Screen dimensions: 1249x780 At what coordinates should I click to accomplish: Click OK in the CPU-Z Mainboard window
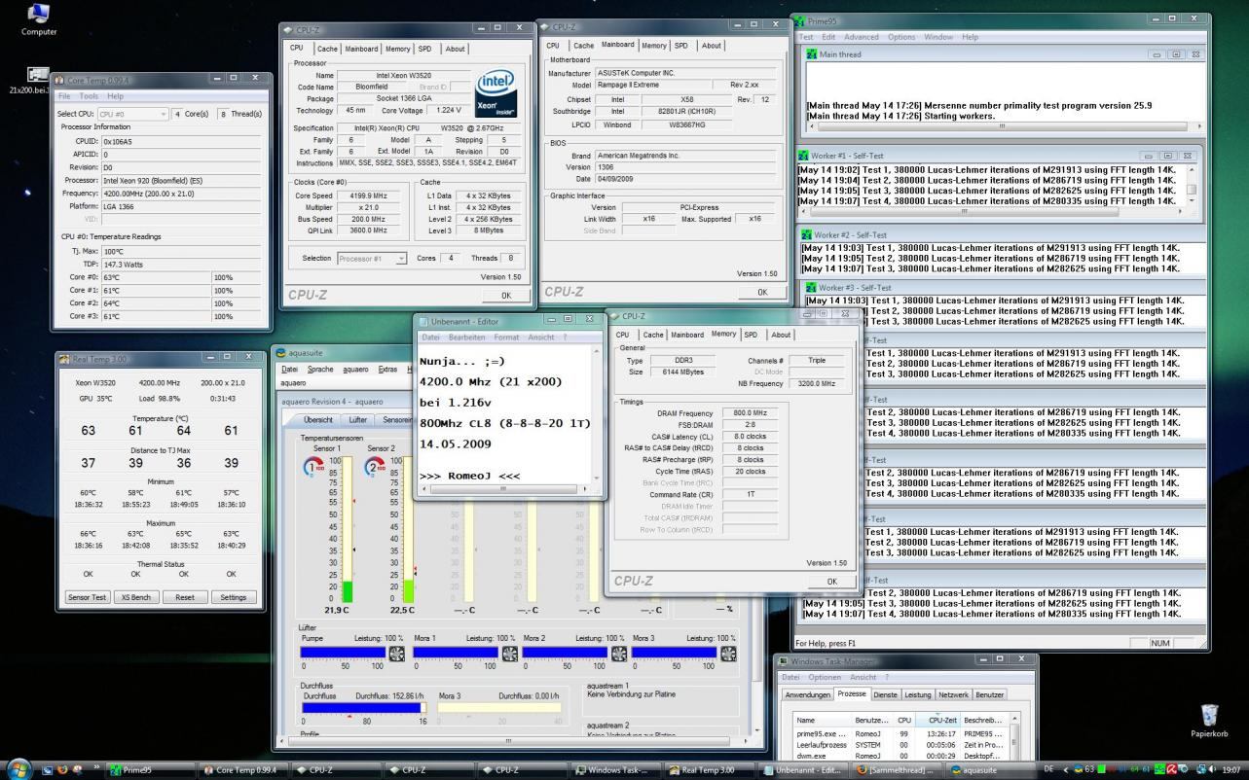tap(760, 292)
